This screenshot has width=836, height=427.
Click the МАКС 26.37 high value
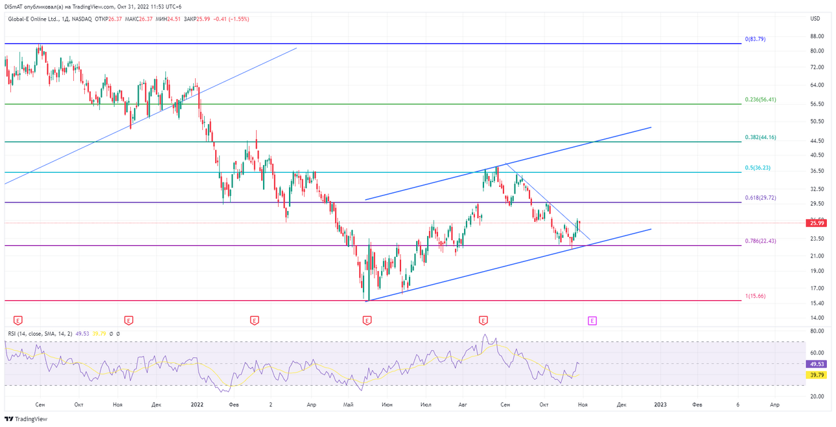[x=139, y=19]
